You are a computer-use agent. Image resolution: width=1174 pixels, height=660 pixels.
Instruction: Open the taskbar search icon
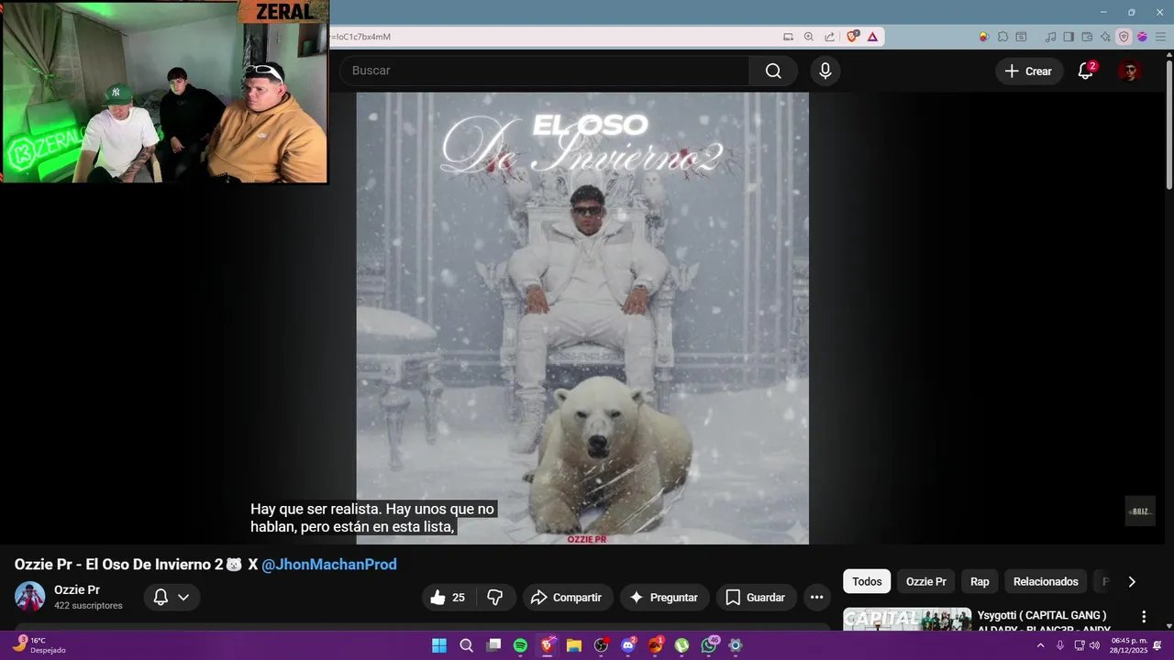[x=466, y=645]
